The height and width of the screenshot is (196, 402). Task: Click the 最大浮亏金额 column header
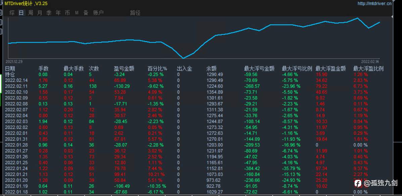pos(259,69)
